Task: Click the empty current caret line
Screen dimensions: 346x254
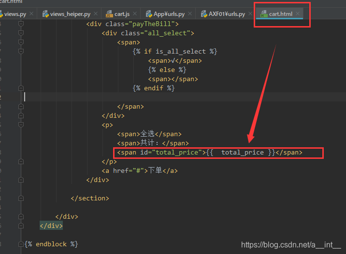Action: click(186, 97)
